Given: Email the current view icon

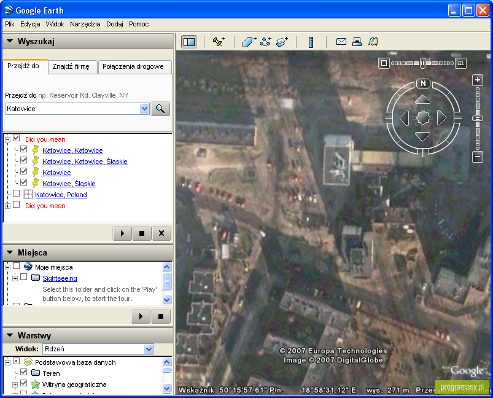Looking at the screenshot, I should click(x=341, y=42).
